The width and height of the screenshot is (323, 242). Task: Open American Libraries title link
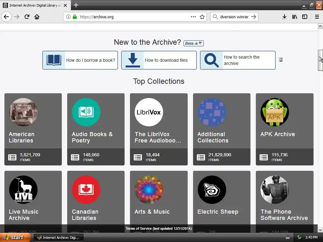(21, 137)
